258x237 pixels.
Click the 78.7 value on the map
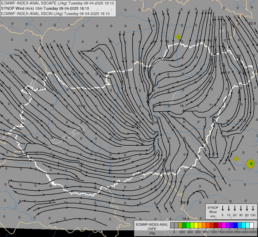coord(183,106)
